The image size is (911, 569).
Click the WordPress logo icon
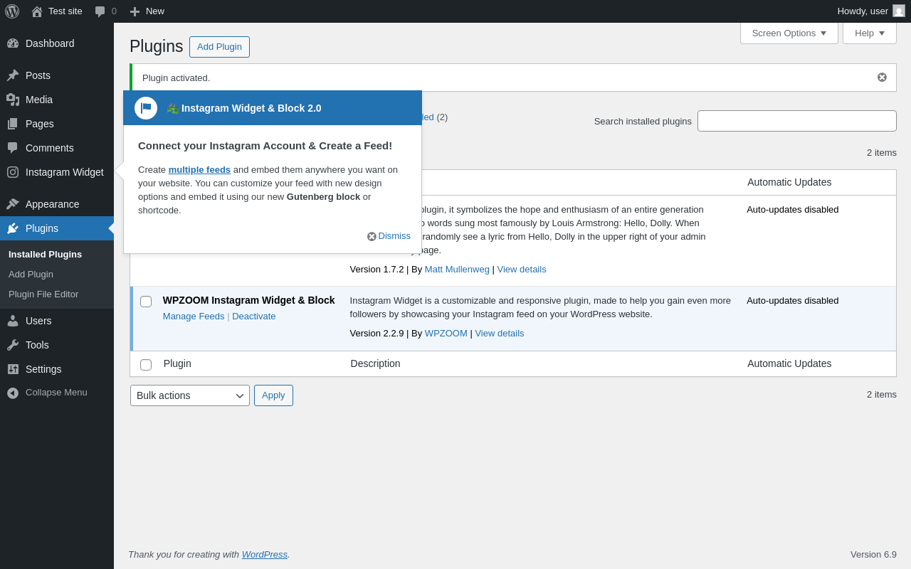[x=12, y=11]
